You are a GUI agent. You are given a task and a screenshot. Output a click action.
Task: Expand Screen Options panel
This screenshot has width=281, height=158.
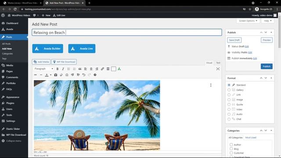(x=248, y=21)
